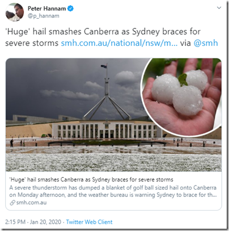Open the smh.com.au card domain
This screenshot has height=231, width=229.
point(31,203)
